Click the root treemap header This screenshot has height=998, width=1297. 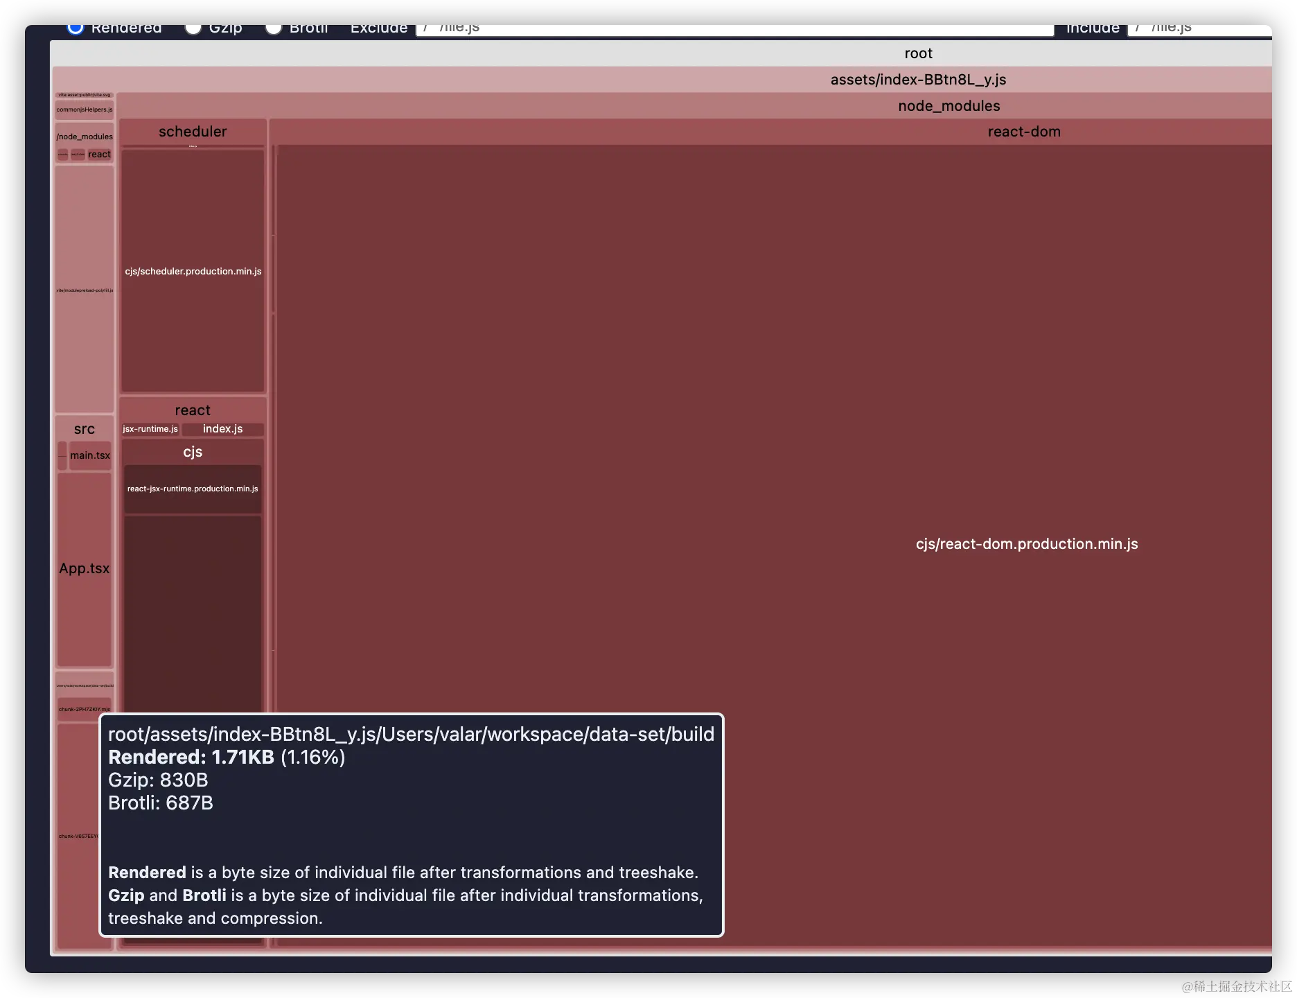[918, 53]
